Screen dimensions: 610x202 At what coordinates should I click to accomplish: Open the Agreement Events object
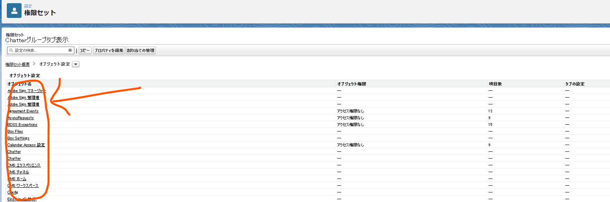point(23,111)
